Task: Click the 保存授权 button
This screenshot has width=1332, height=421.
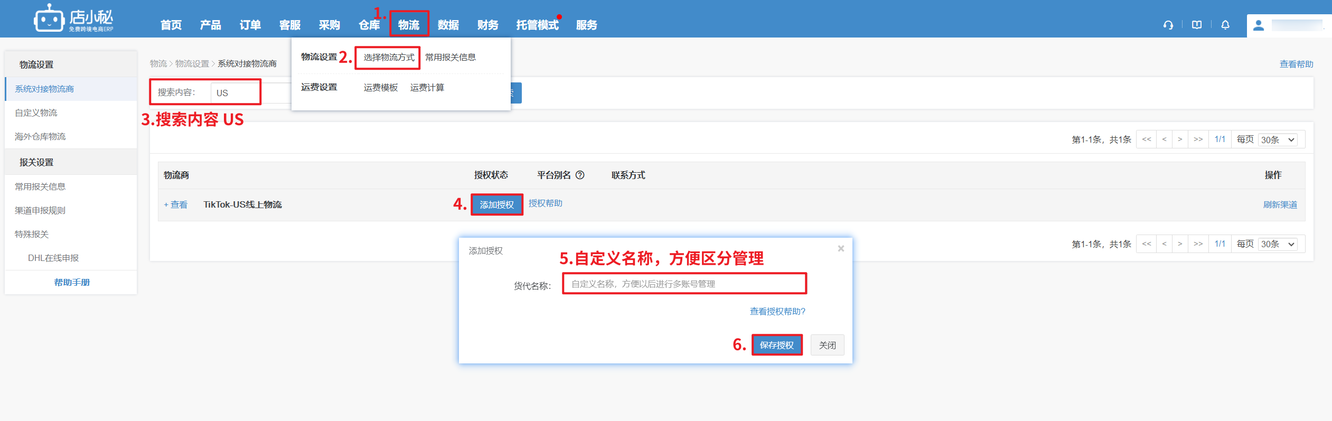Action: pos(776,345)
